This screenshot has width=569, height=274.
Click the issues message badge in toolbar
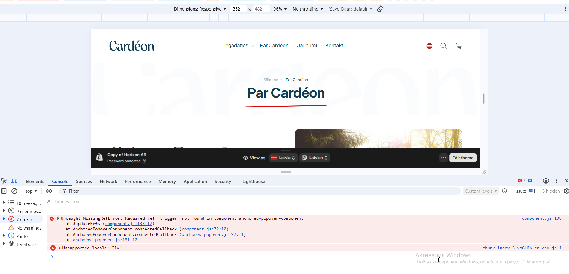pyautogui.click(x=531, y=181)
